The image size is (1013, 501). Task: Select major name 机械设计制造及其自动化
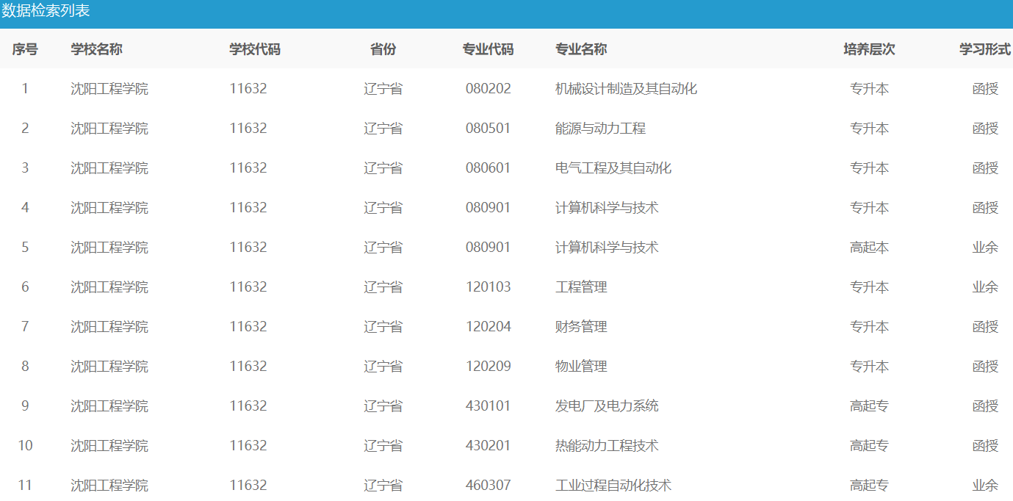(x=626, y=89)
